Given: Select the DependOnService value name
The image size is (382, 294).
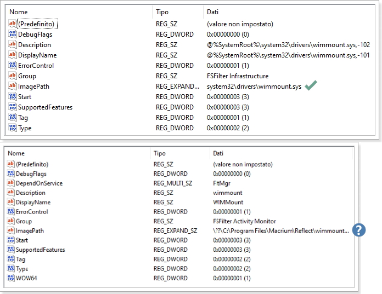Looking at the screenshot, I should pyautogui.click(x=39, y=183).
